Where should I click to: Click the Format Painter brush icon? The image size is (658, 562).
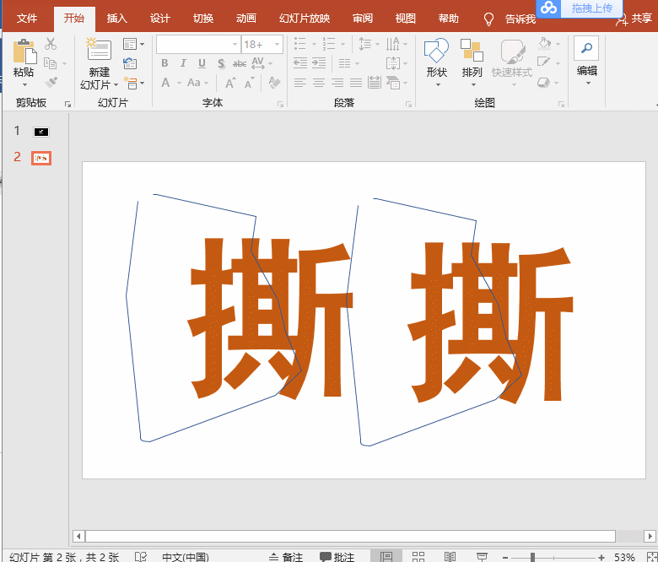pyautogui.click(x=51, y=82)
